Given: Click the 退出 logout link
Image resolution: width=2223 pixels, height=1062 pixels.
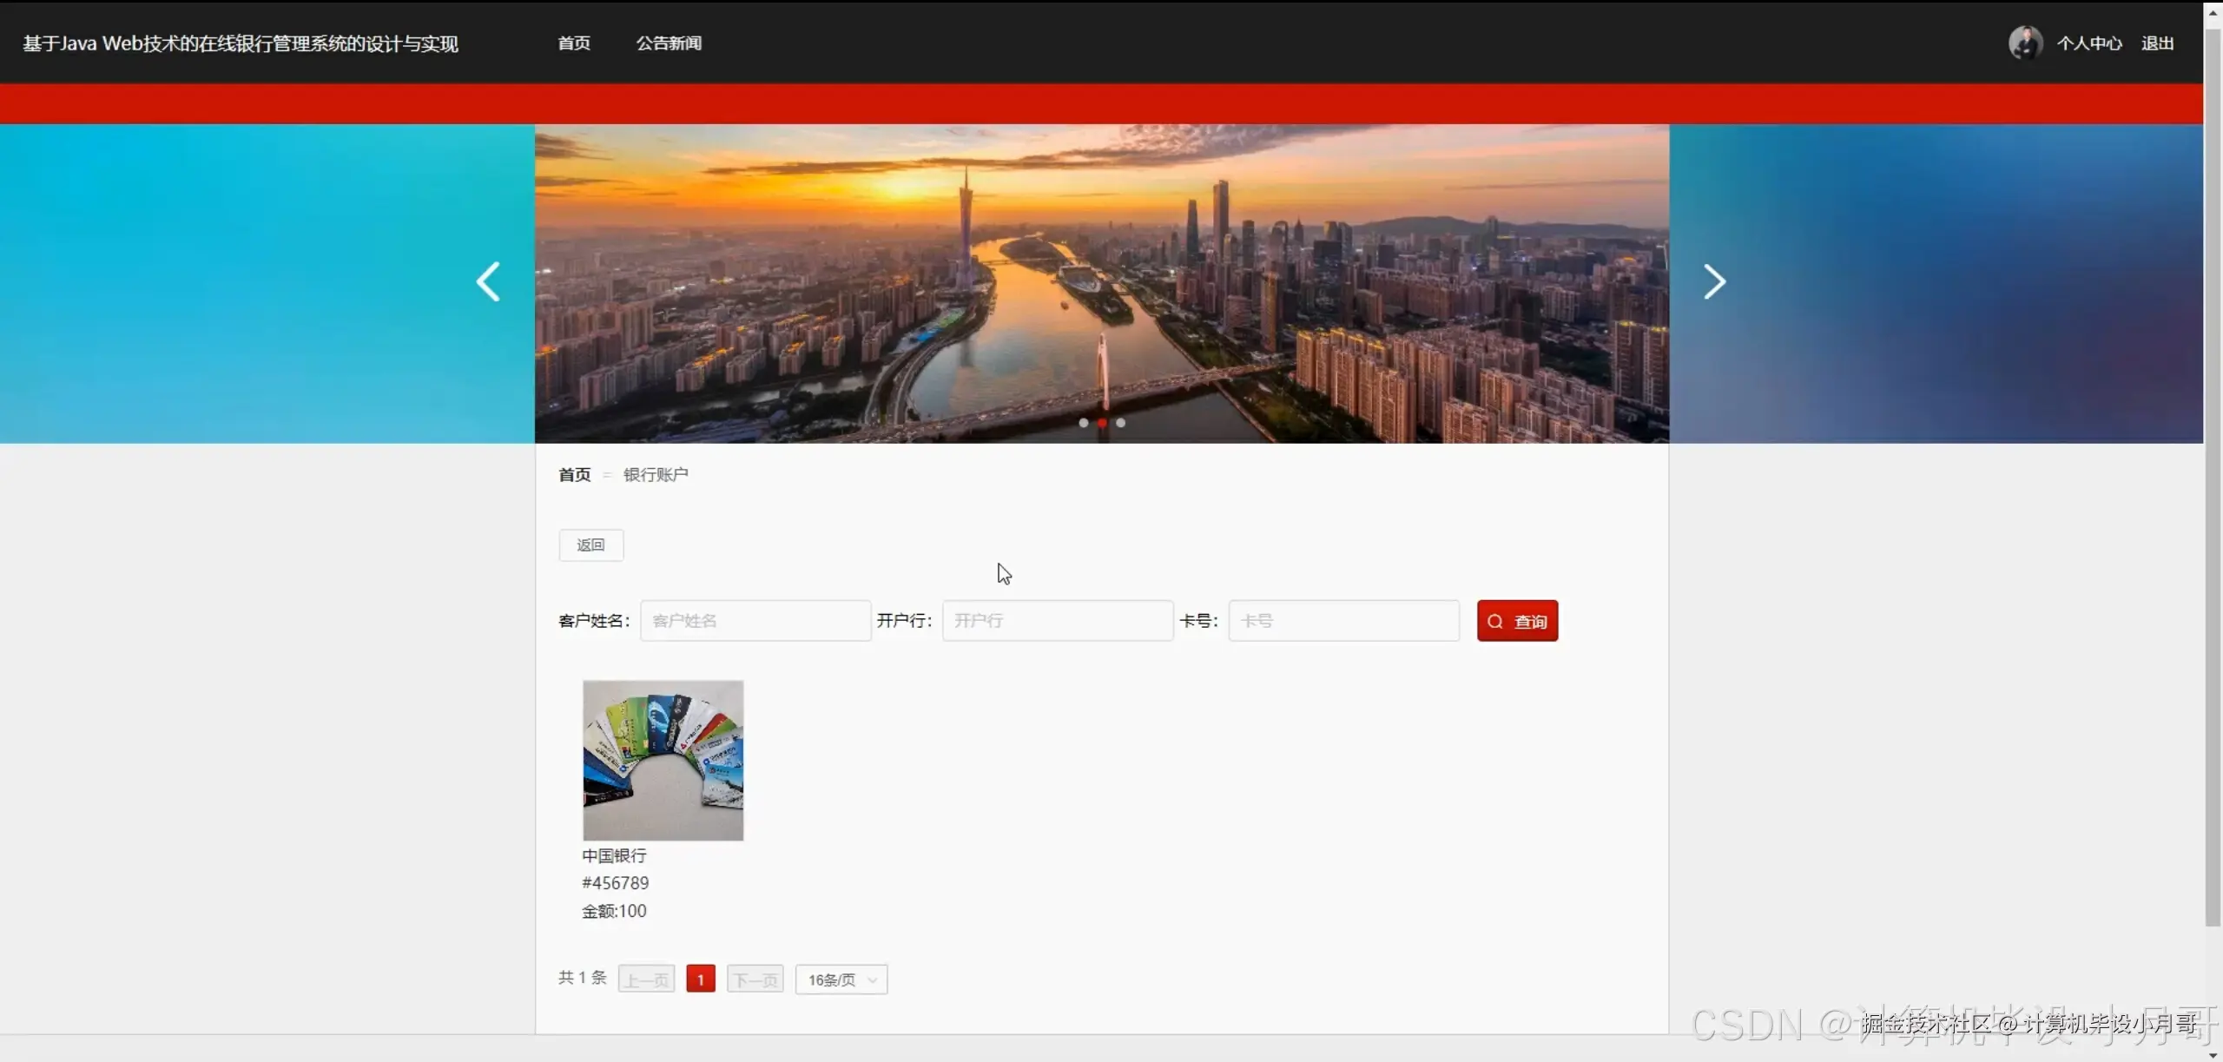Looking at the screenshot, I should (x=2157, y=43).
